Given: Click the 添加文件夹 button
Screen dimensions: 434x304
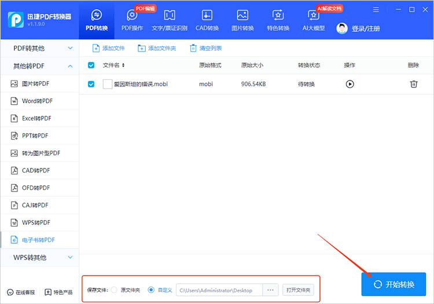Looking at the screenshot, I should [x=157, y=48].
